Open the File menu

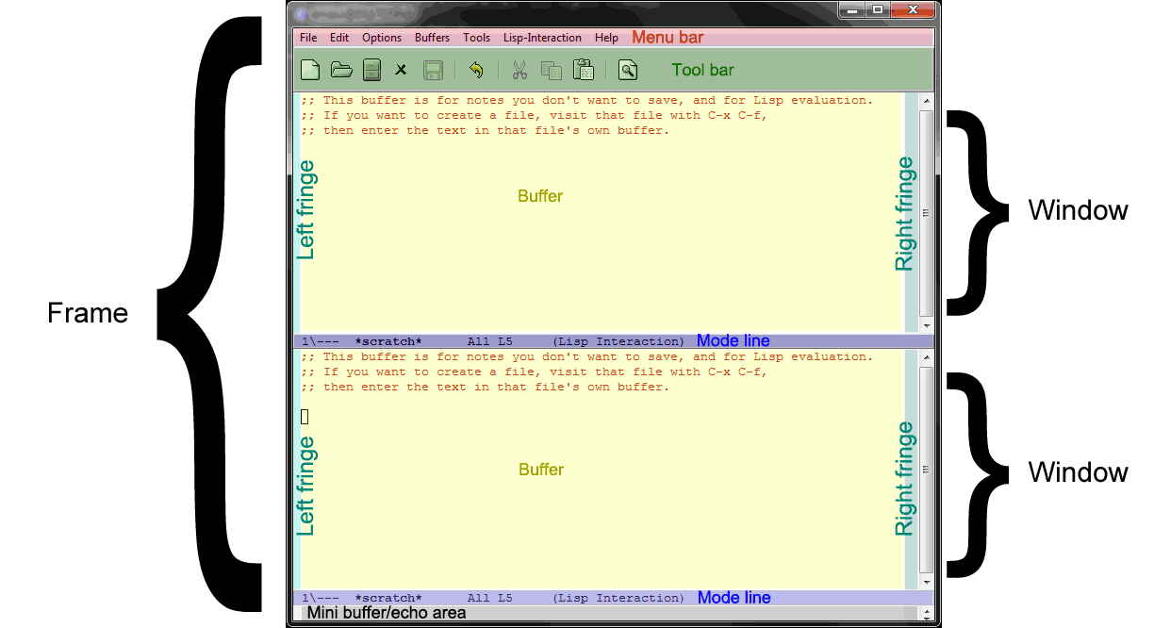click(x=308, y=38)
